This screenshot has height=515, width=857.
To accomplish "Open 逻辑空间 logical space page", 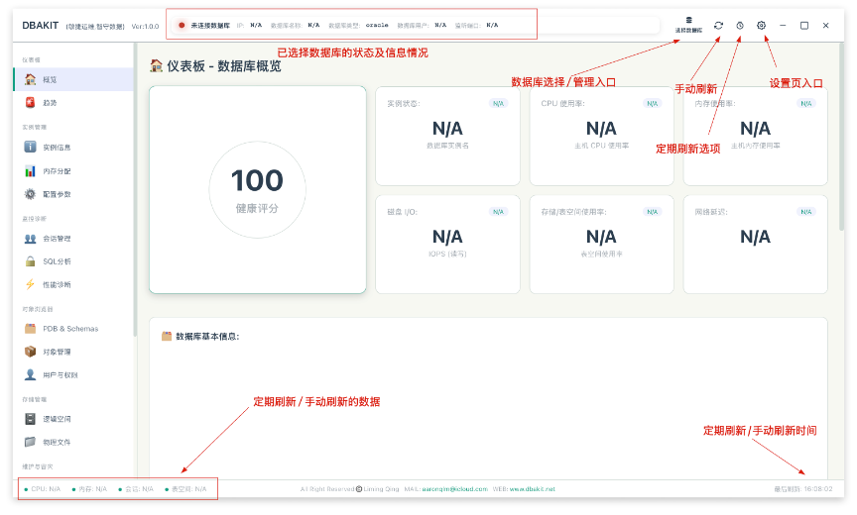I will coord(73,419).
